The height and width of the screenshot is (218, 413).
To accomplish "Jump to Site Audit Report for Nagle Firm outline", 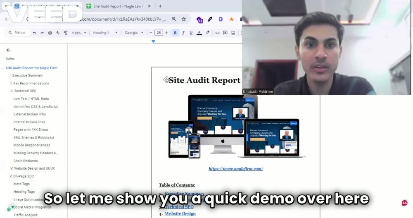I will 31,68.
